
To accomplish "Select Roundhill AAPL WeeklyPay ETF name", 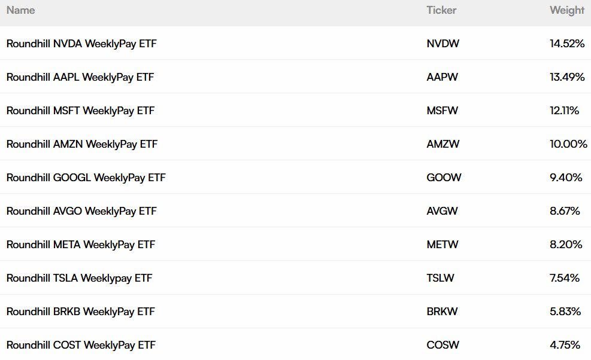I will [x=80, y=77].
